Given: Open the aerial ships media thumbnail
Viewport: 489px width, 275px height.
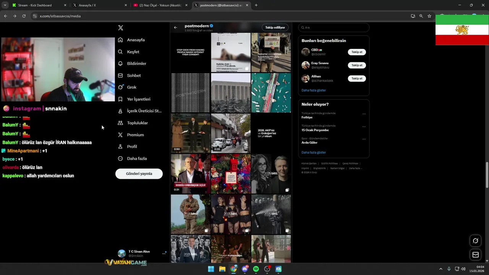Looking at the screenshot, I should coord(271,93).
